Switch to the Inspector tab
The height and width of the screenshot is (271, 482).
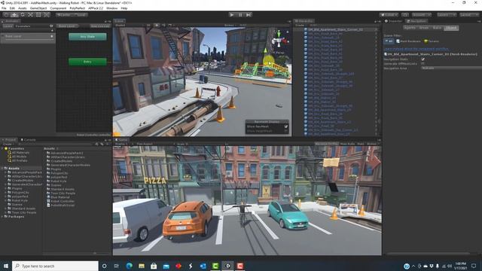tap(393, 21)
